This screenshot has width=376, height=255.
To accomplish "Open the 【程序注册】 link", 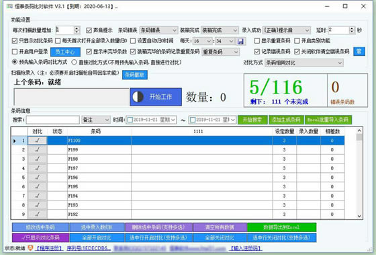I will tap(49, 248).
